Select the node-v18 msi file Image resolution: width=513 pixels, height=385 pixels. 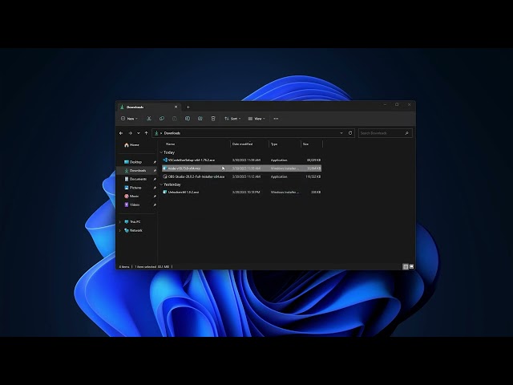click(x=241, y=168)
